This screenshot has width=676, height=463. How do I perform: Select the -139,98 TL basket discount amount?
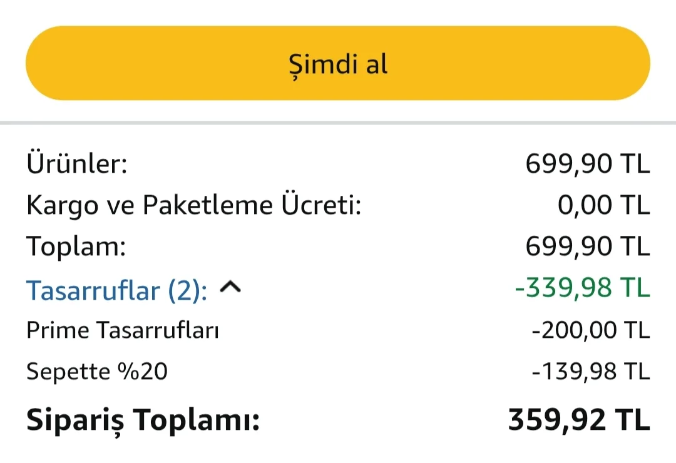tap(590, 372)
